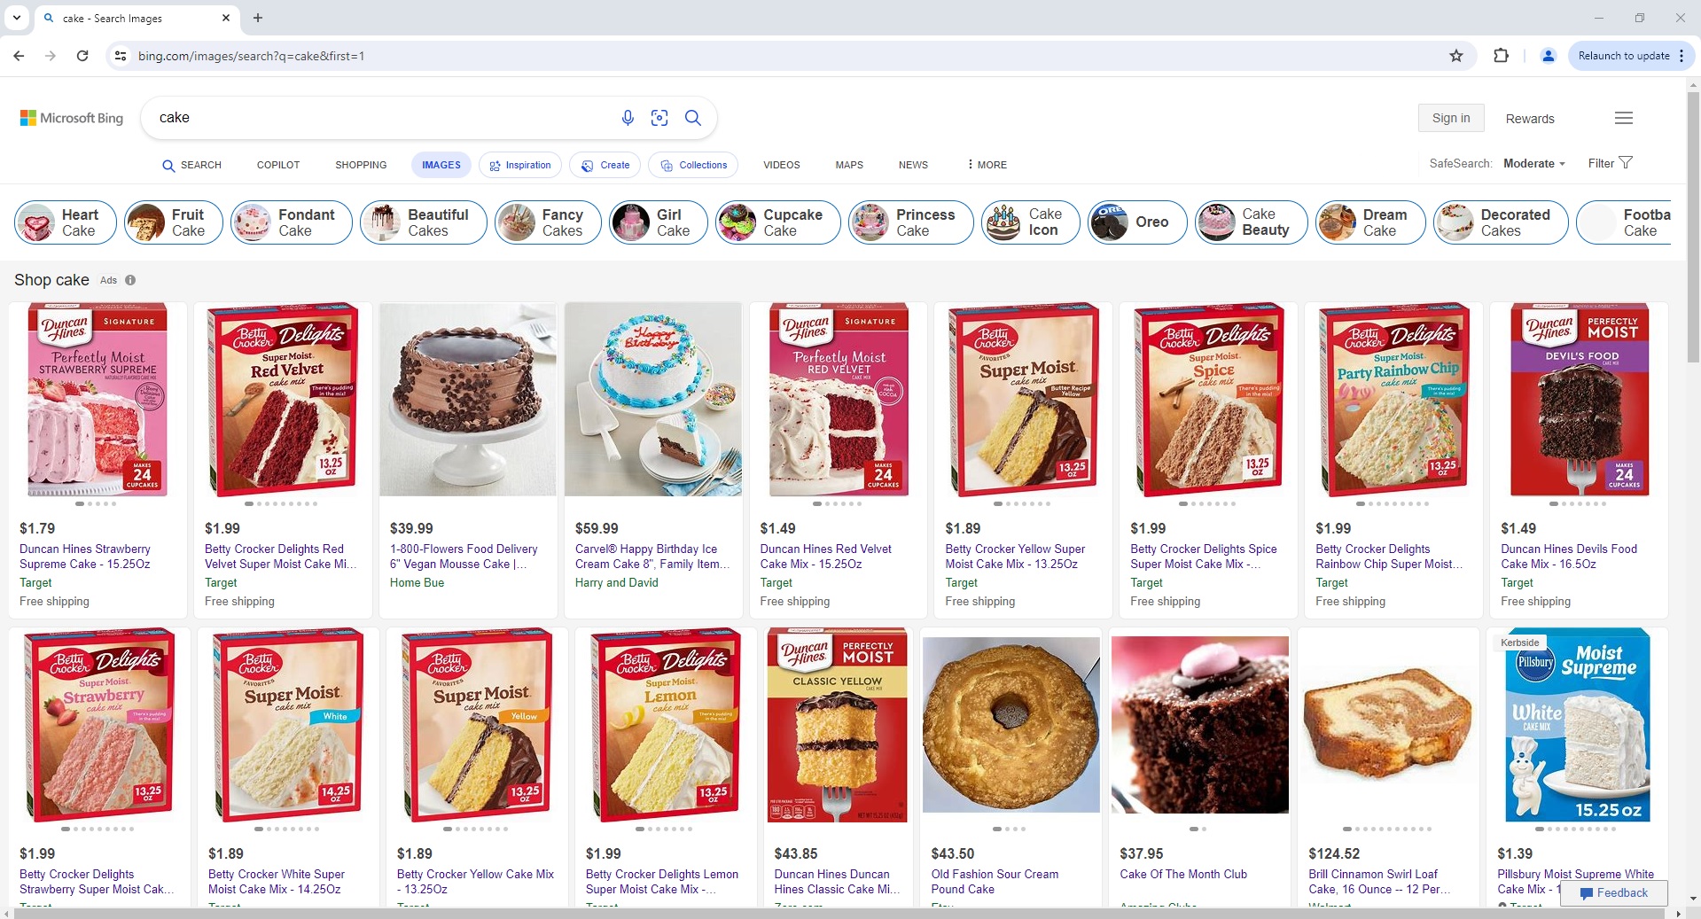Switch to the NEWS tab
The image size is (1701, 919).
click(x=913, y=165)
